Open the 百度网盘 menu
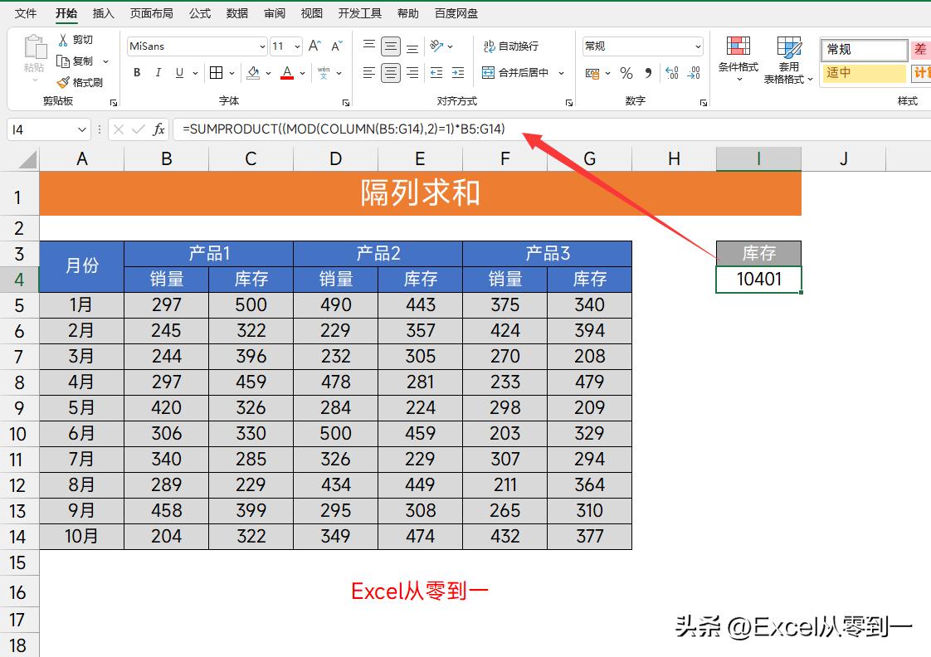The height and width of the screenshot is (657, 931). [456, 12]
